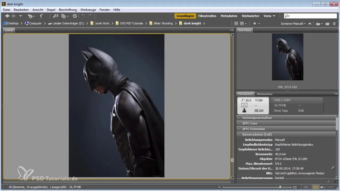Image resolution: width=340 pixels, height=191 pixels.
Task: Click the smaller thumbnail size icon
Action: point(219,187)
